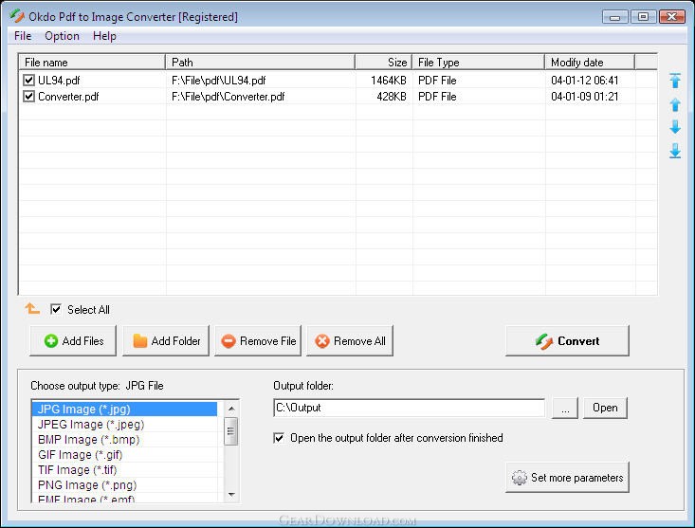The width and height of the screenshot is (695, 528).
Task: Disable opening output folder after conversion
Action: coord(279,438)
